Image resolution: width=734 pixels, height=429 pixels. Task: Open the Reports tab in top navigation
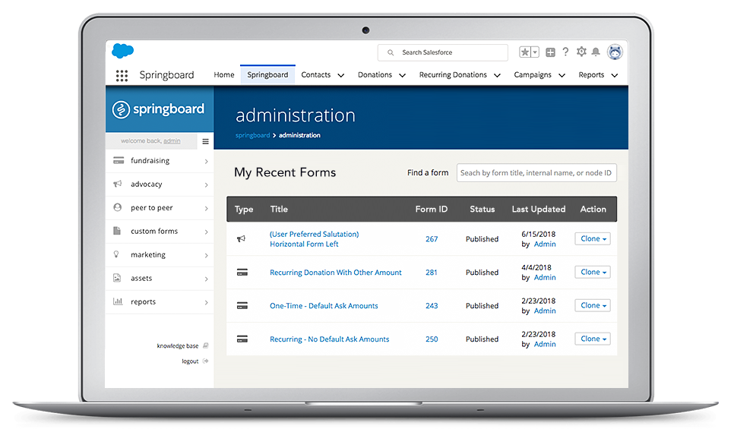pos(591,75)
